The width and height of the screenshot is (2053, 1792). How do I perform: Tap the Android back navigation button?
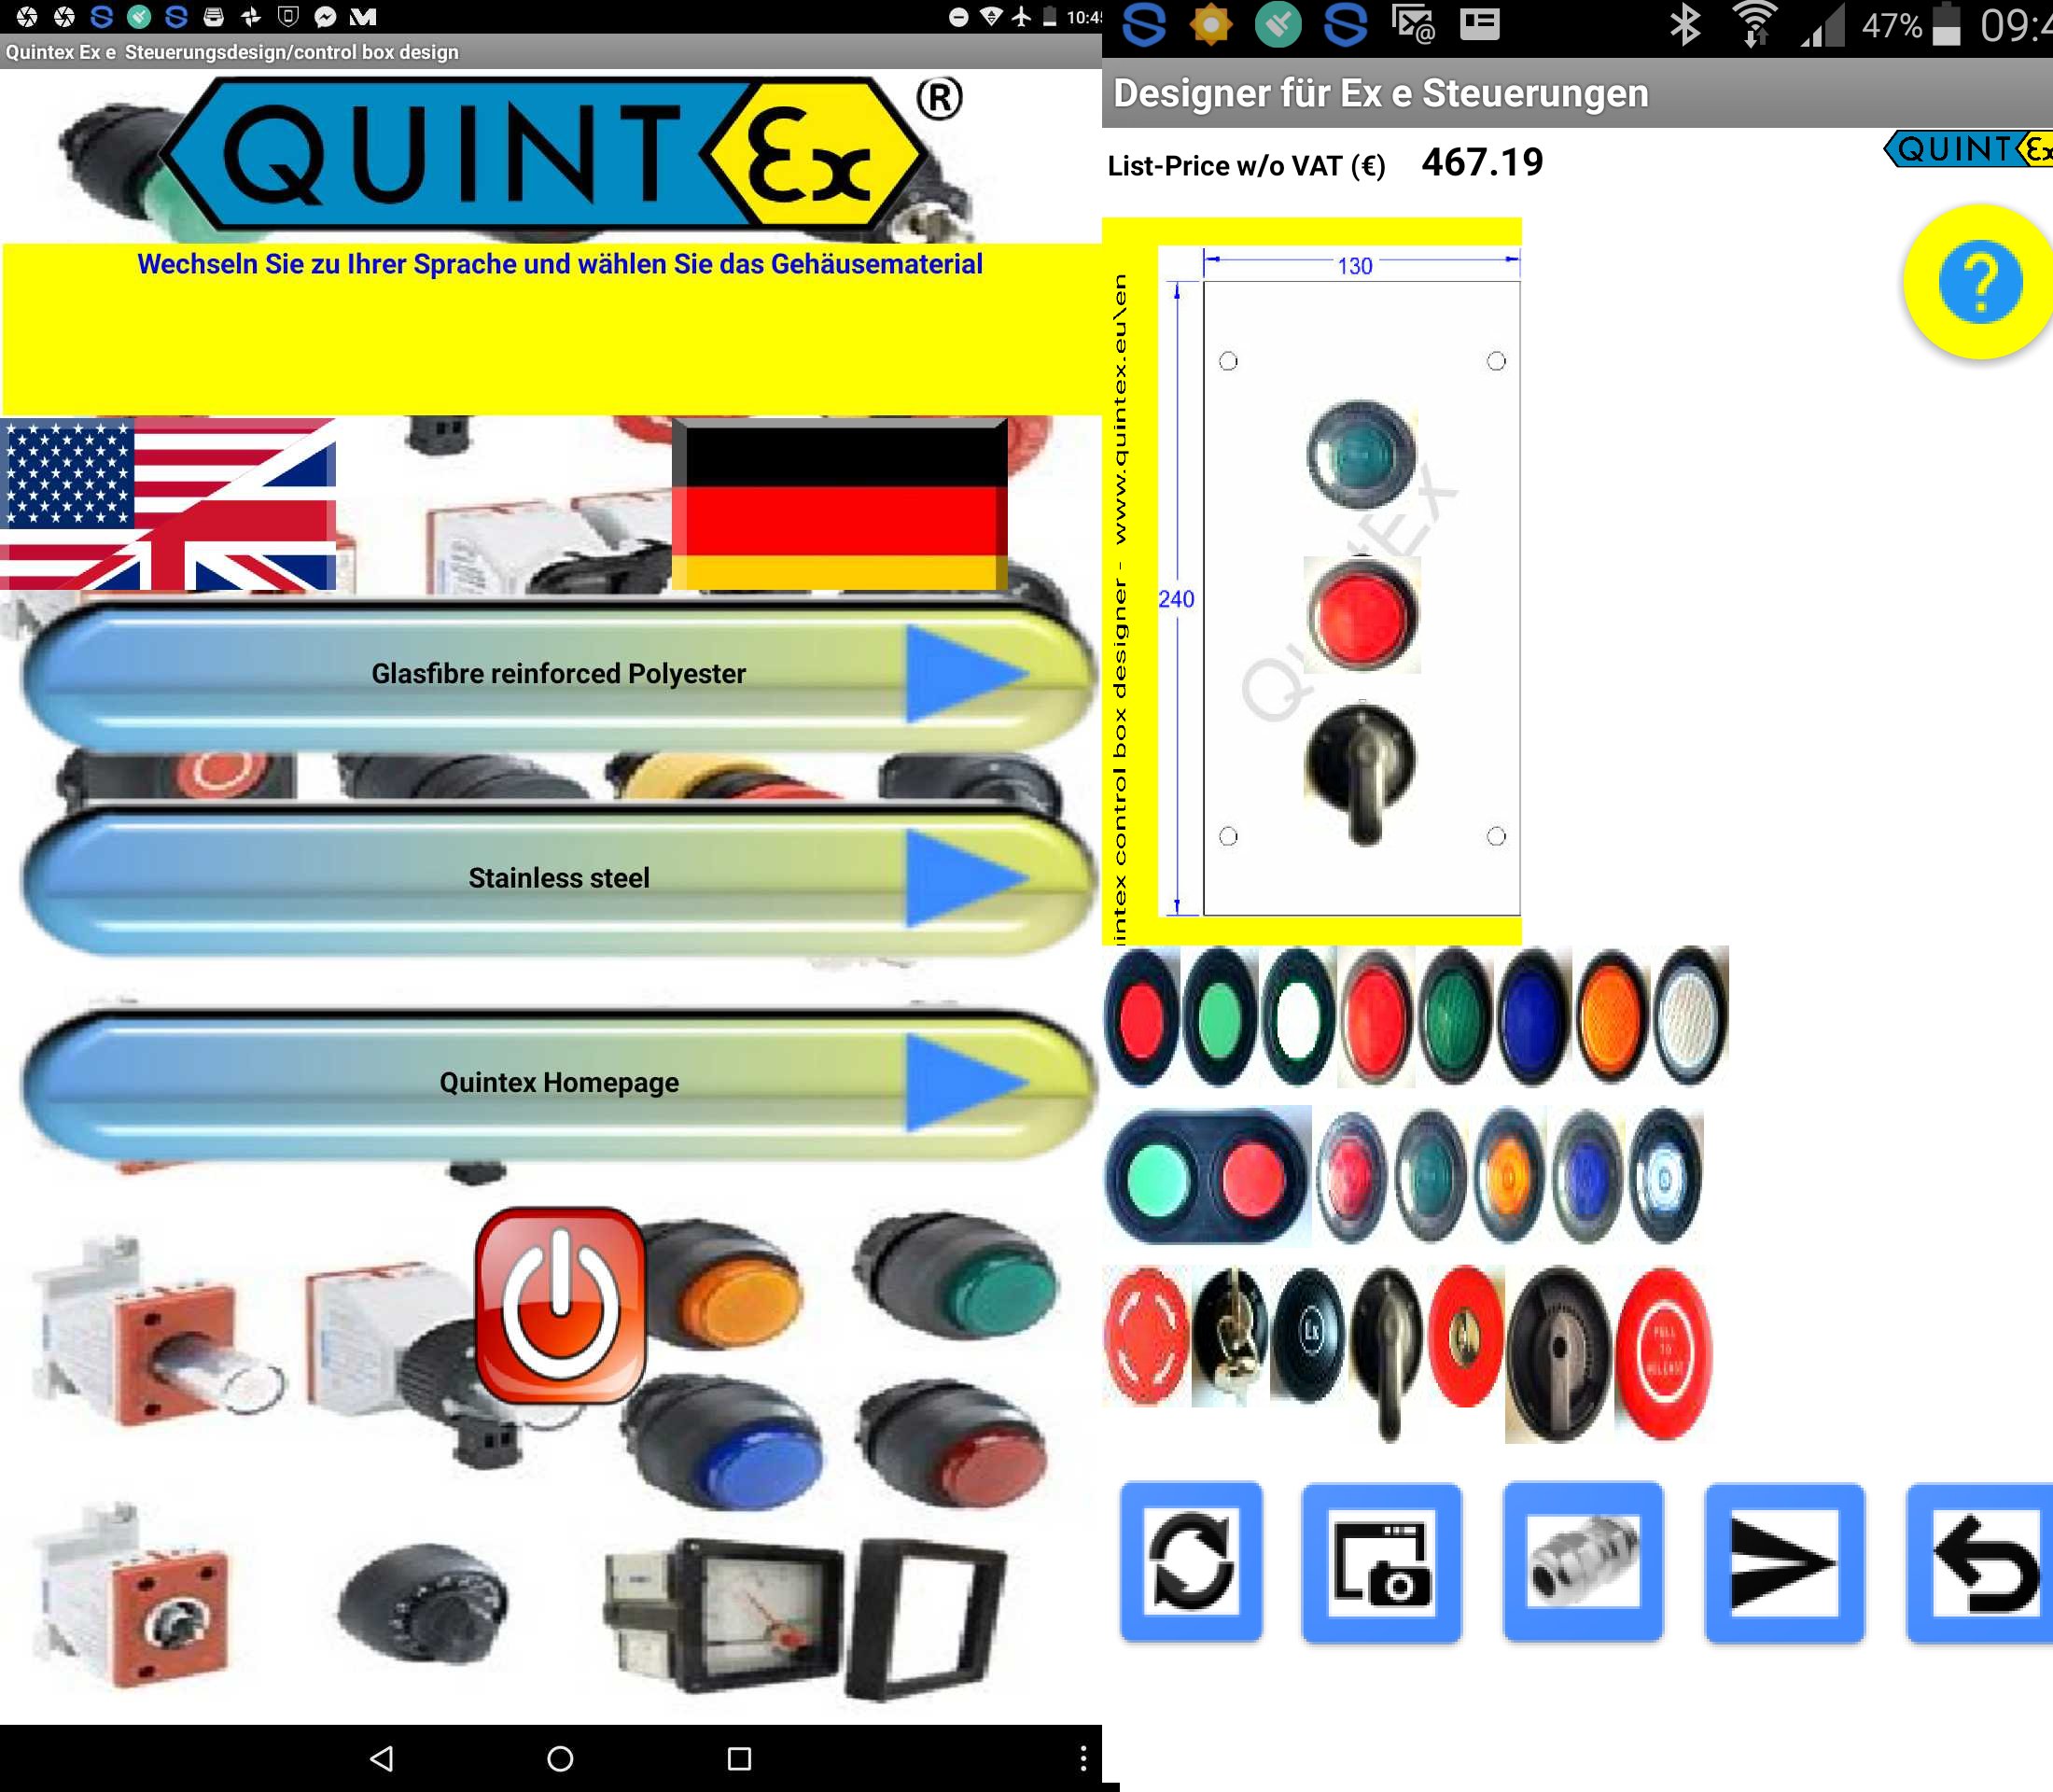click(x=381, y=1758)
